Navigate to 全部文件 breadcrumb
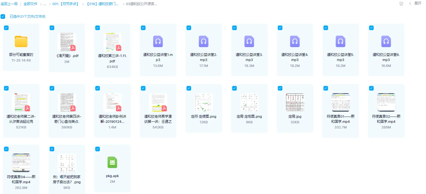This screenshot has height=194, width=426. click(x=31, y=4)
